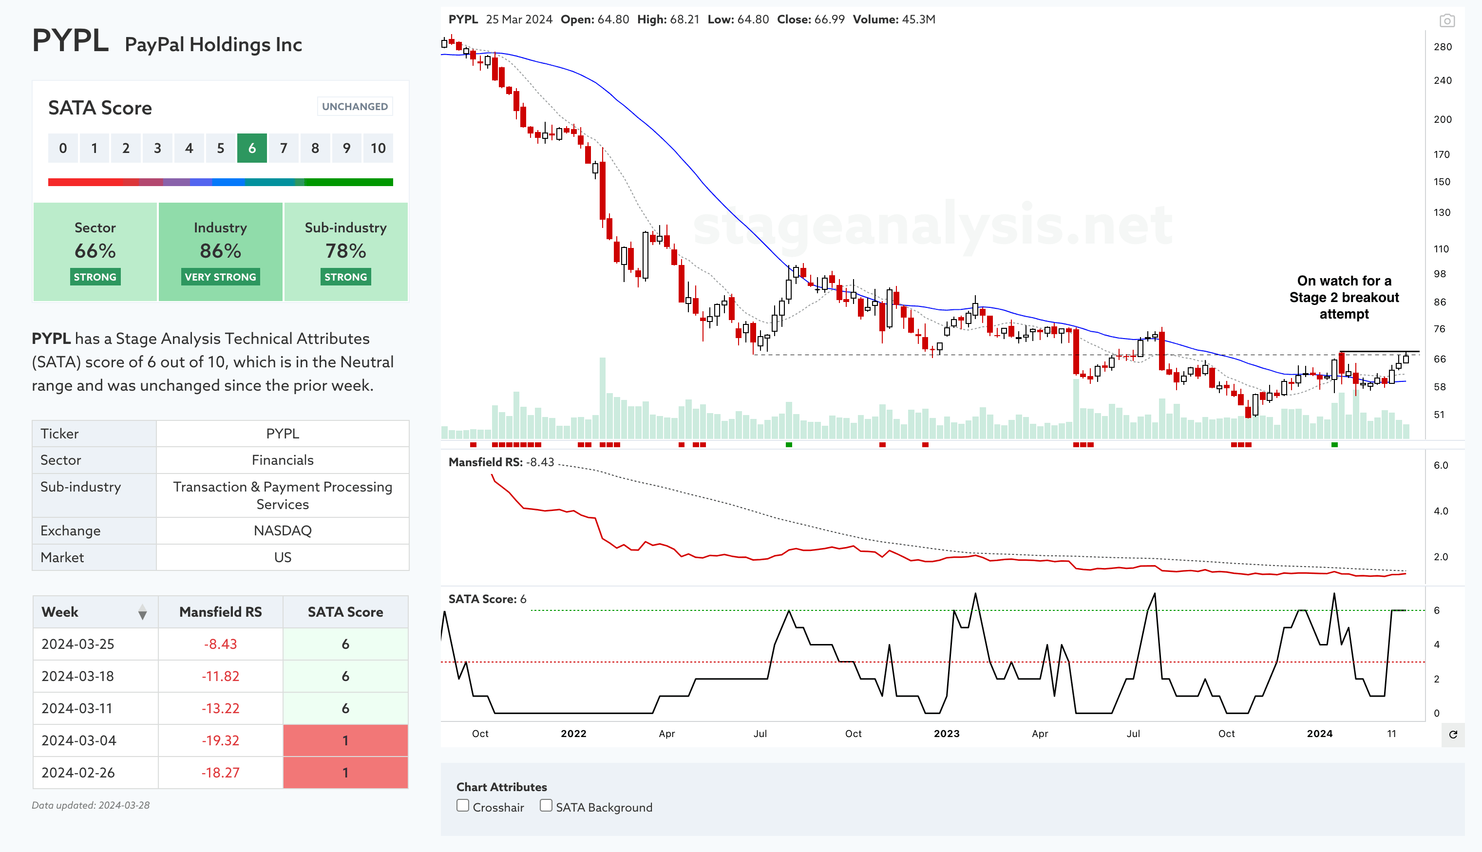Click the SATA Score: 6 chart label

(x=487, y=599)
